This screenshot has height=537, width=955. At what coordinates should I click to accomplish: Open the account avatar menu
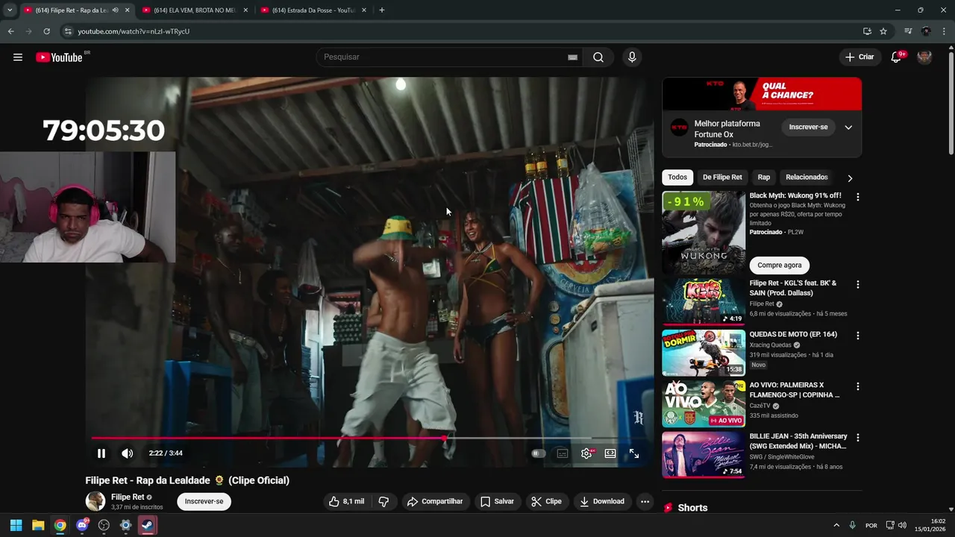(924, 57)
